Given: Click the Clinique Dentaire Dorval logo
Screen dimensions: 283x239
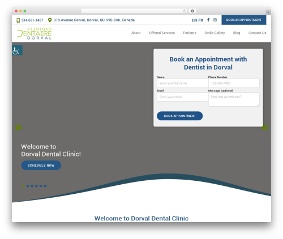Looking at the screenshot, I should click(x=35, y=33).
